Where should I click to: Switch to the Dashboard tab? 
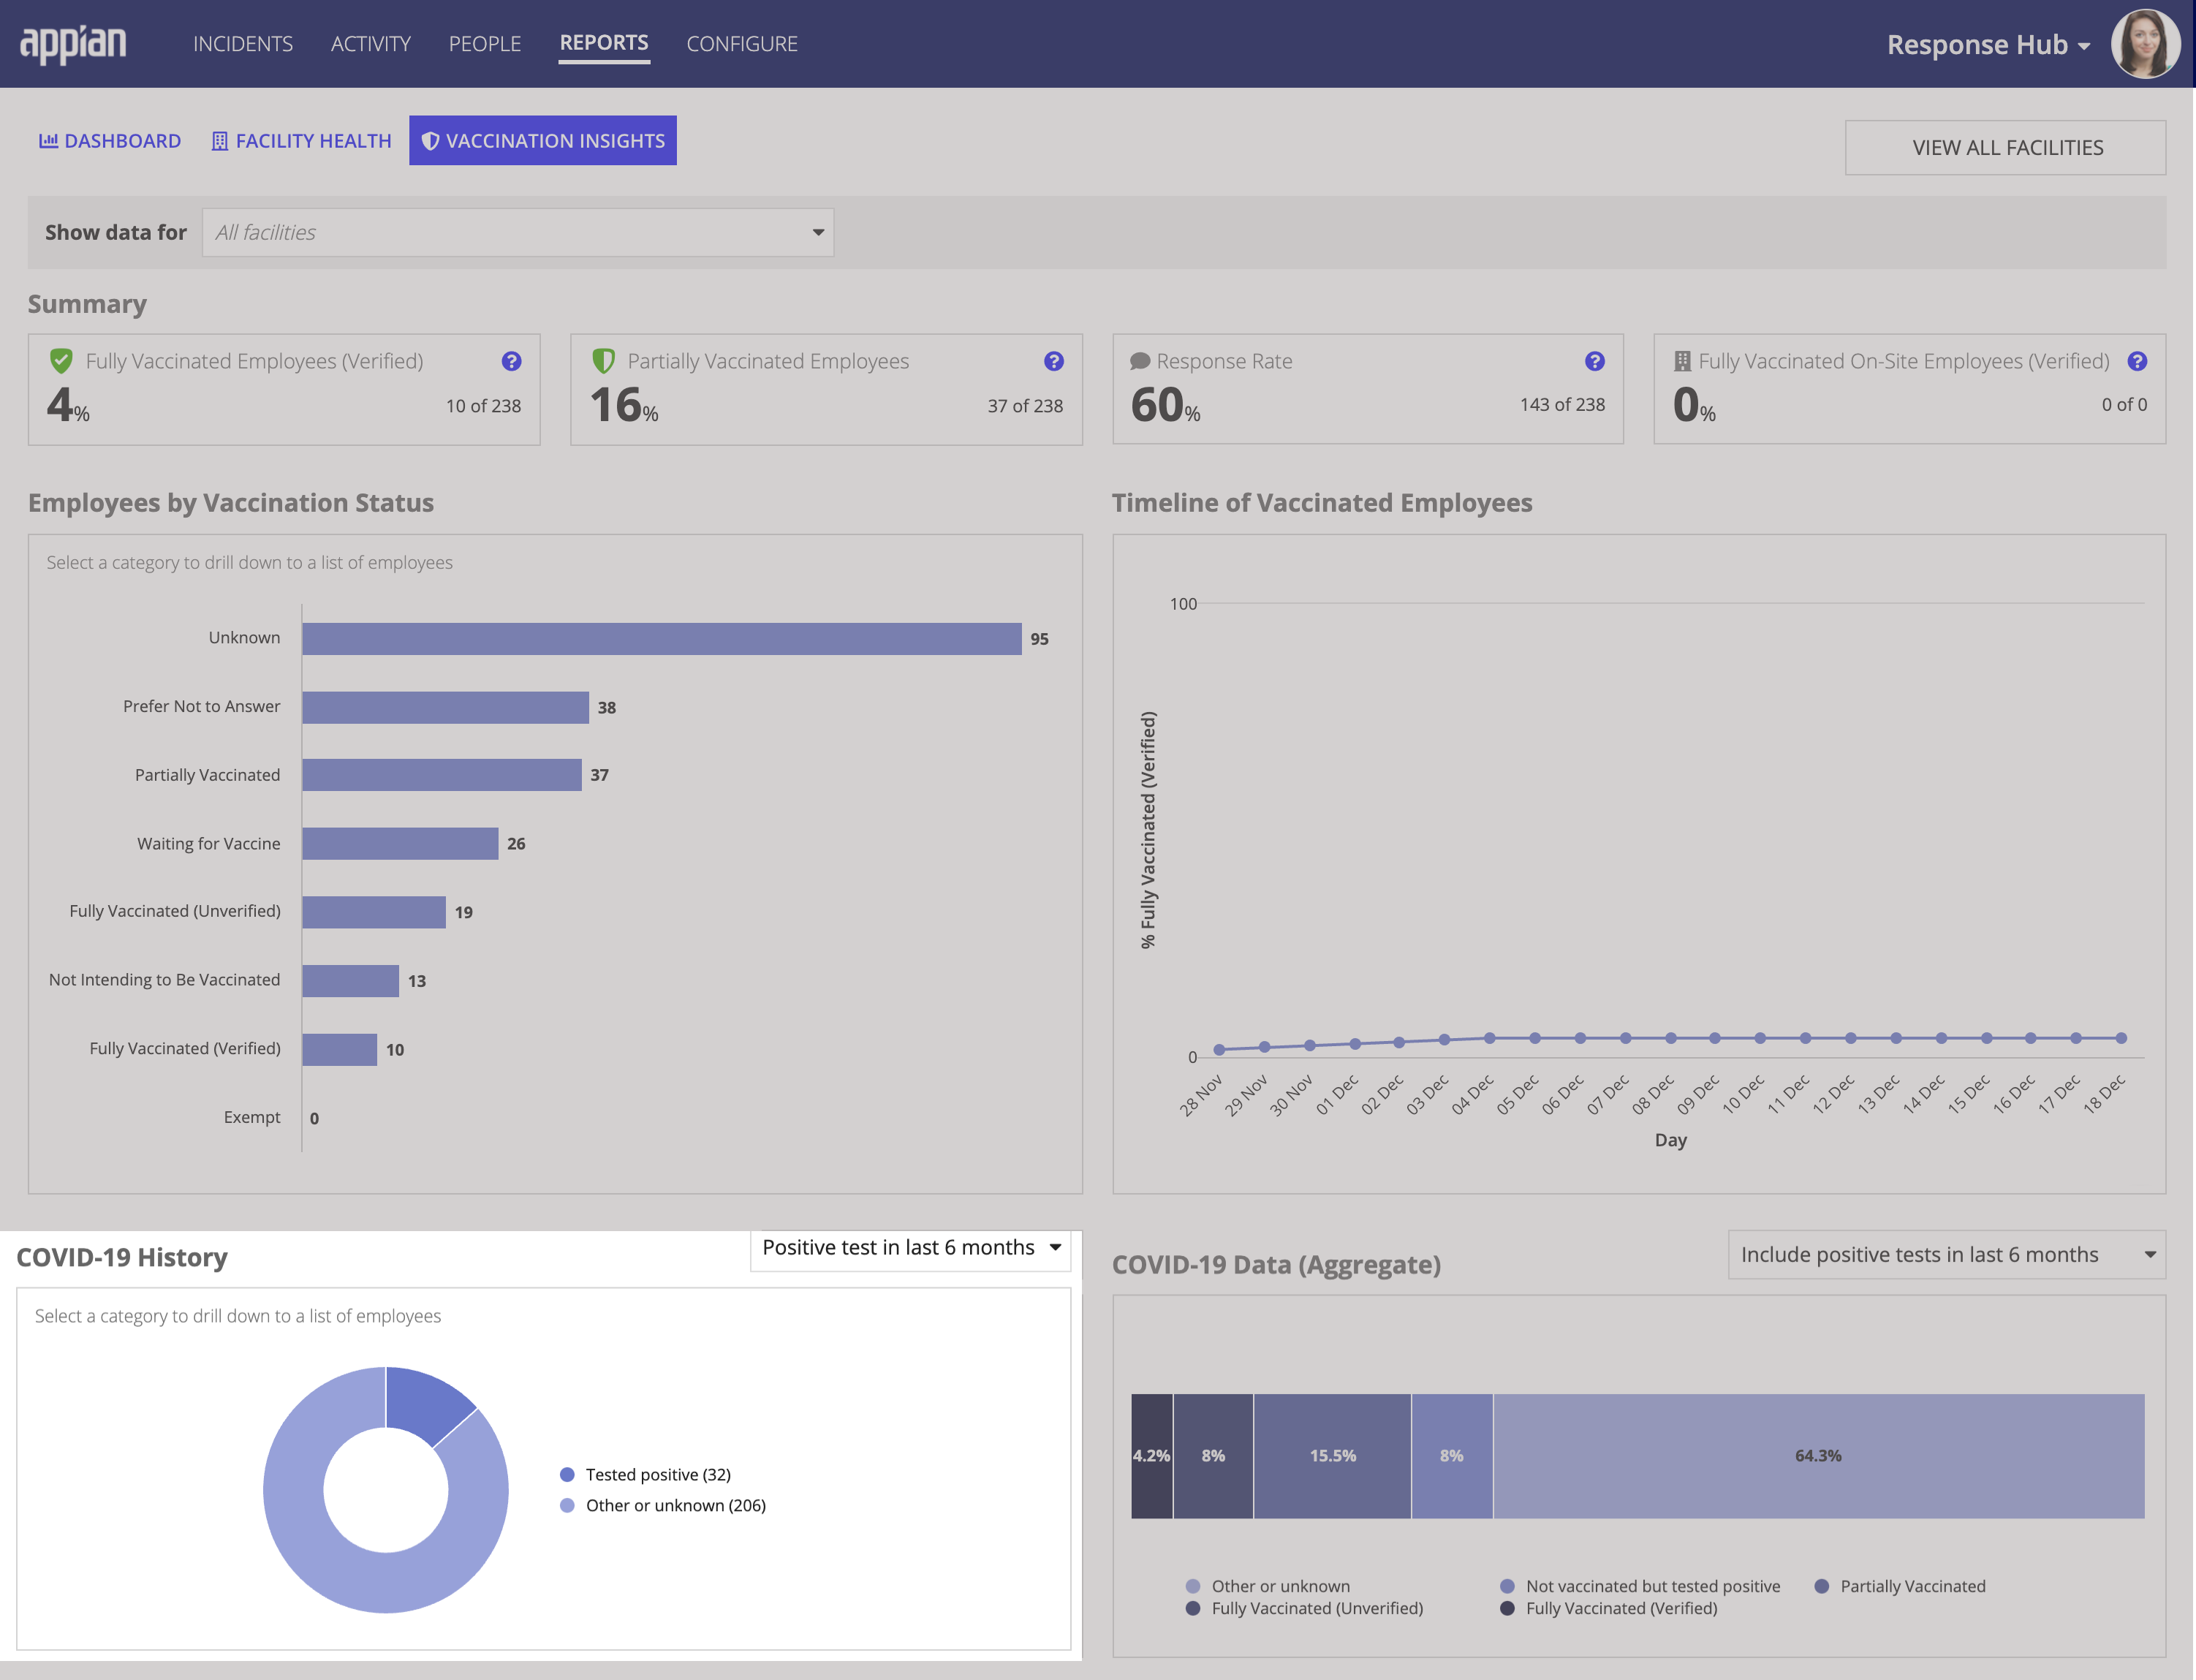pos(110,141)
